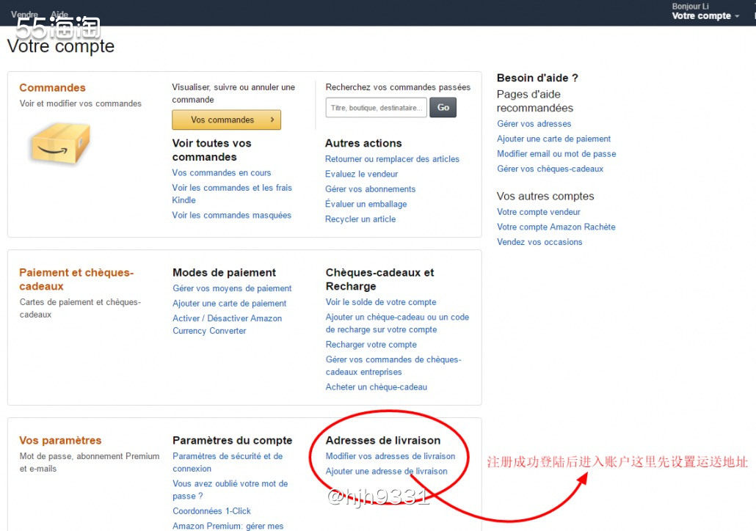
Task: Click Retourner ou remplacer des articles
Action: tap(392, 158)
